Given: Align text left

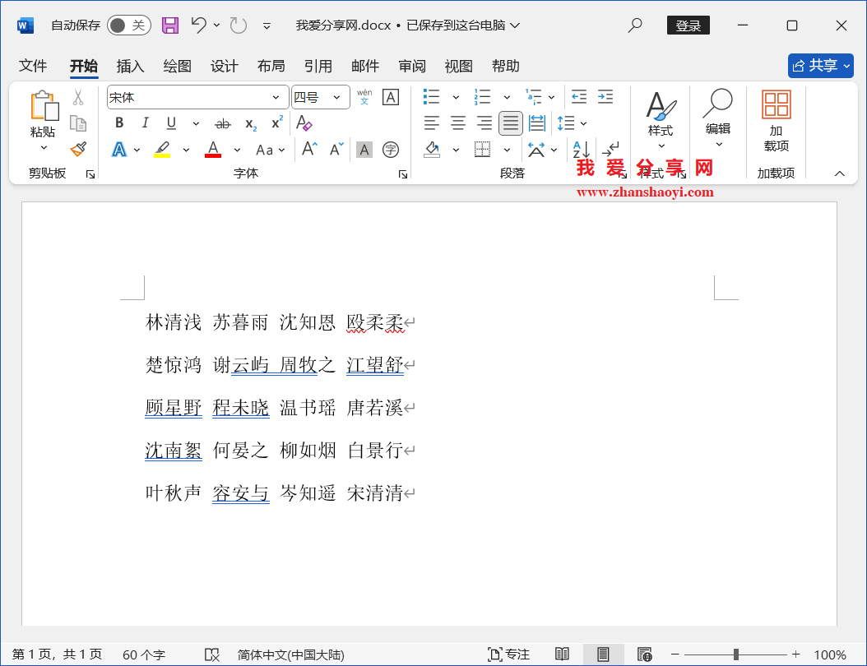Looking at the screenshot, I should click(x=431, y=123).
